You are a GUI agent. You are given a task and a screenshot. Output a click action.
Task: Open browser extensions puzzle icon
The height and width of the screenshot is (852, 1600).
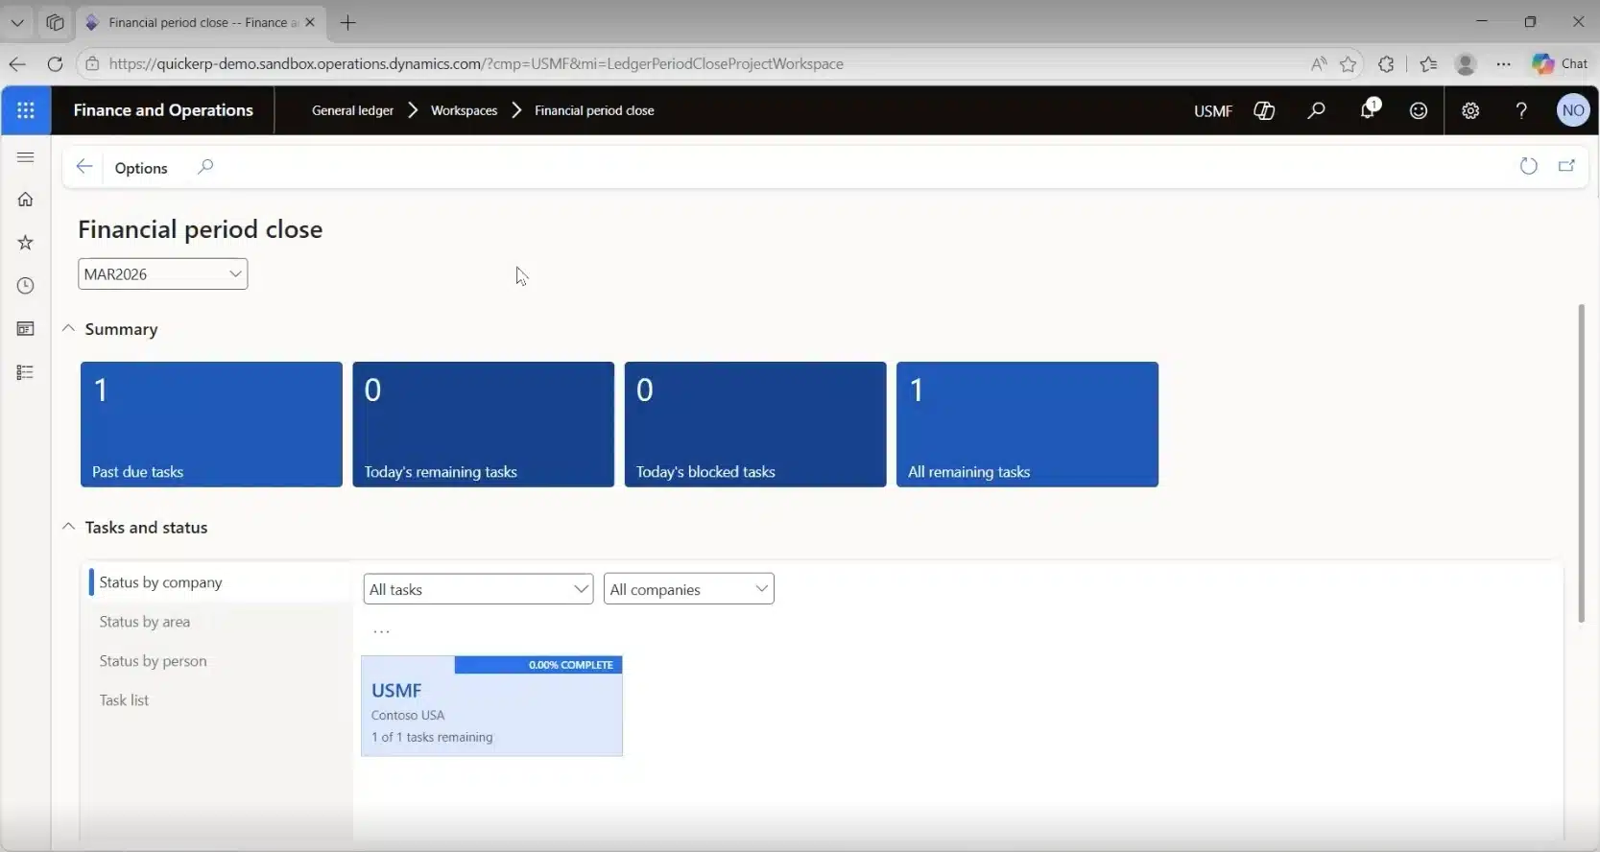pos(1386,63)
